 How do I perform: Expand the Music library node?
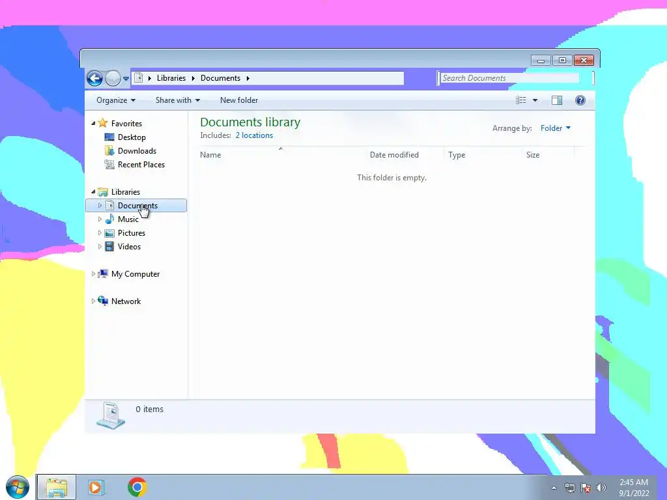(x=100, y=219)
